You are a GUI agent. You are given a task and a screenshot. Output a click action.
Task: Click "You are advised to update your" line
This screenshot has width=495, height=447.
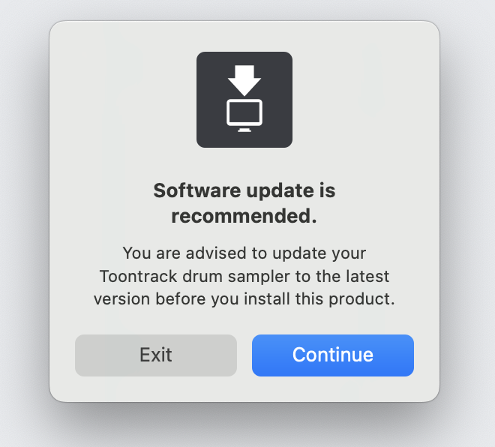point(244,253)
